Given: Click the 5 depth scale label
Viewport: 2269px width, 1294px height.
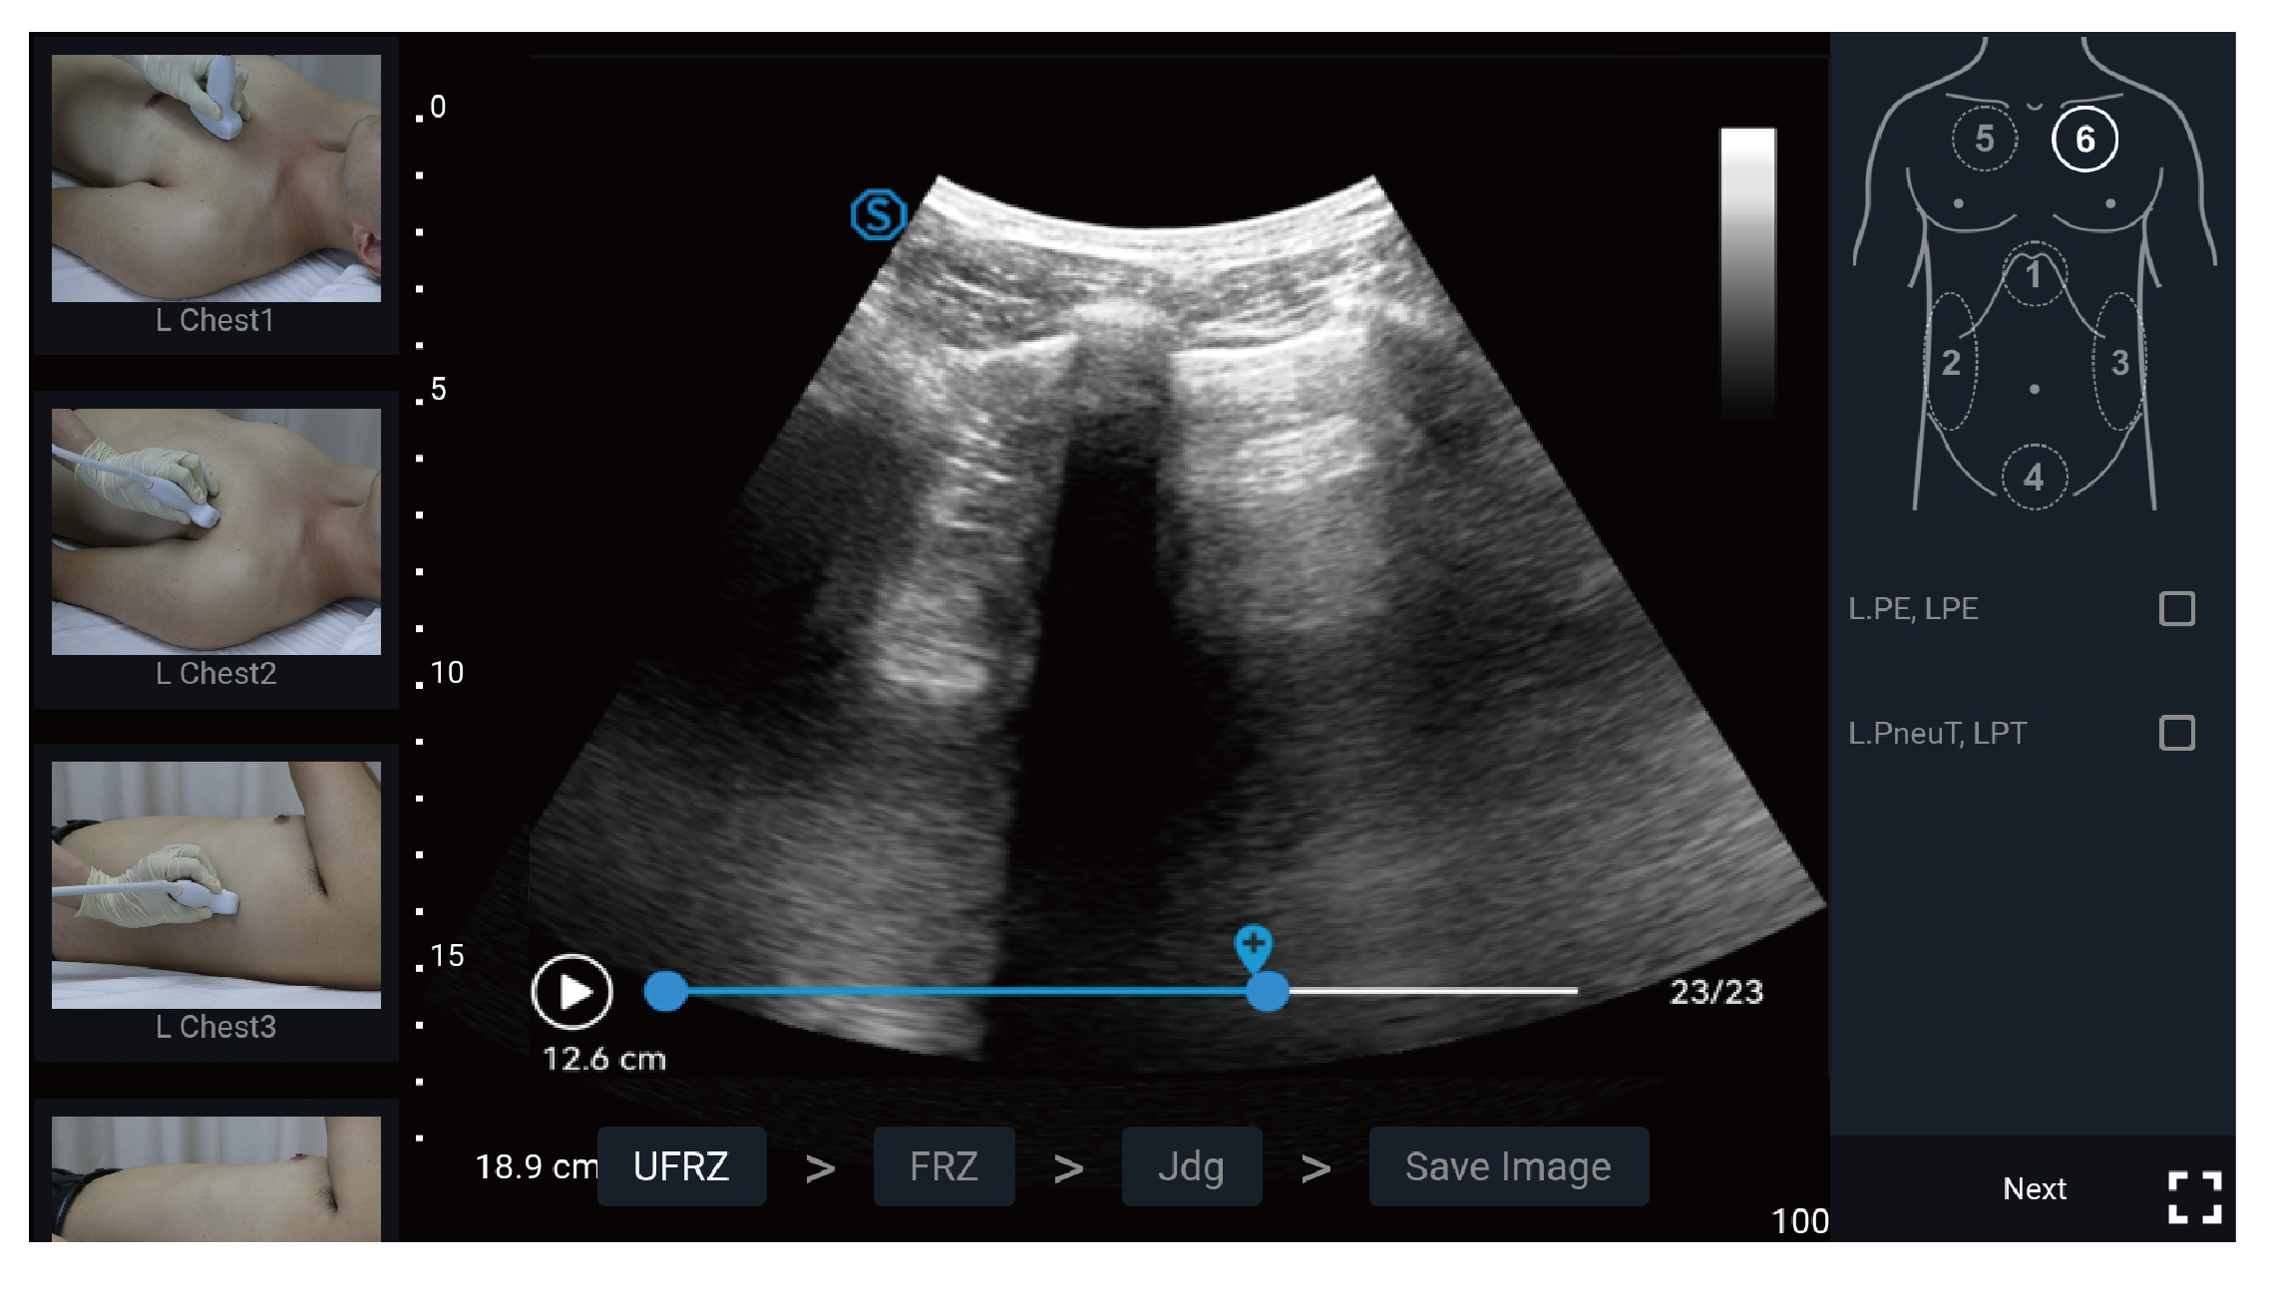Looking at the screenshot, I should (438, 389).
